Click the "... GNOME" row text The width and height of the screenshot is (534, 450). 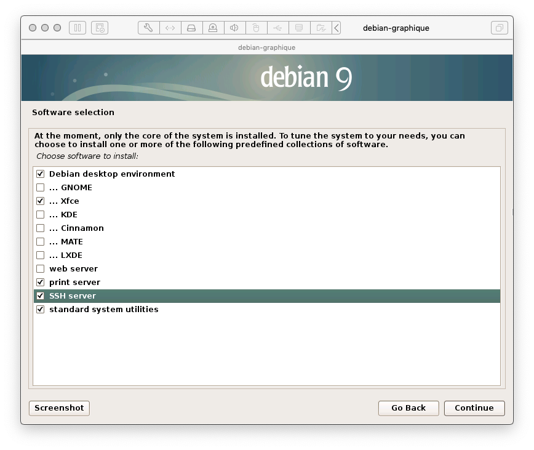pyautogui.click(x=71, y=188)
